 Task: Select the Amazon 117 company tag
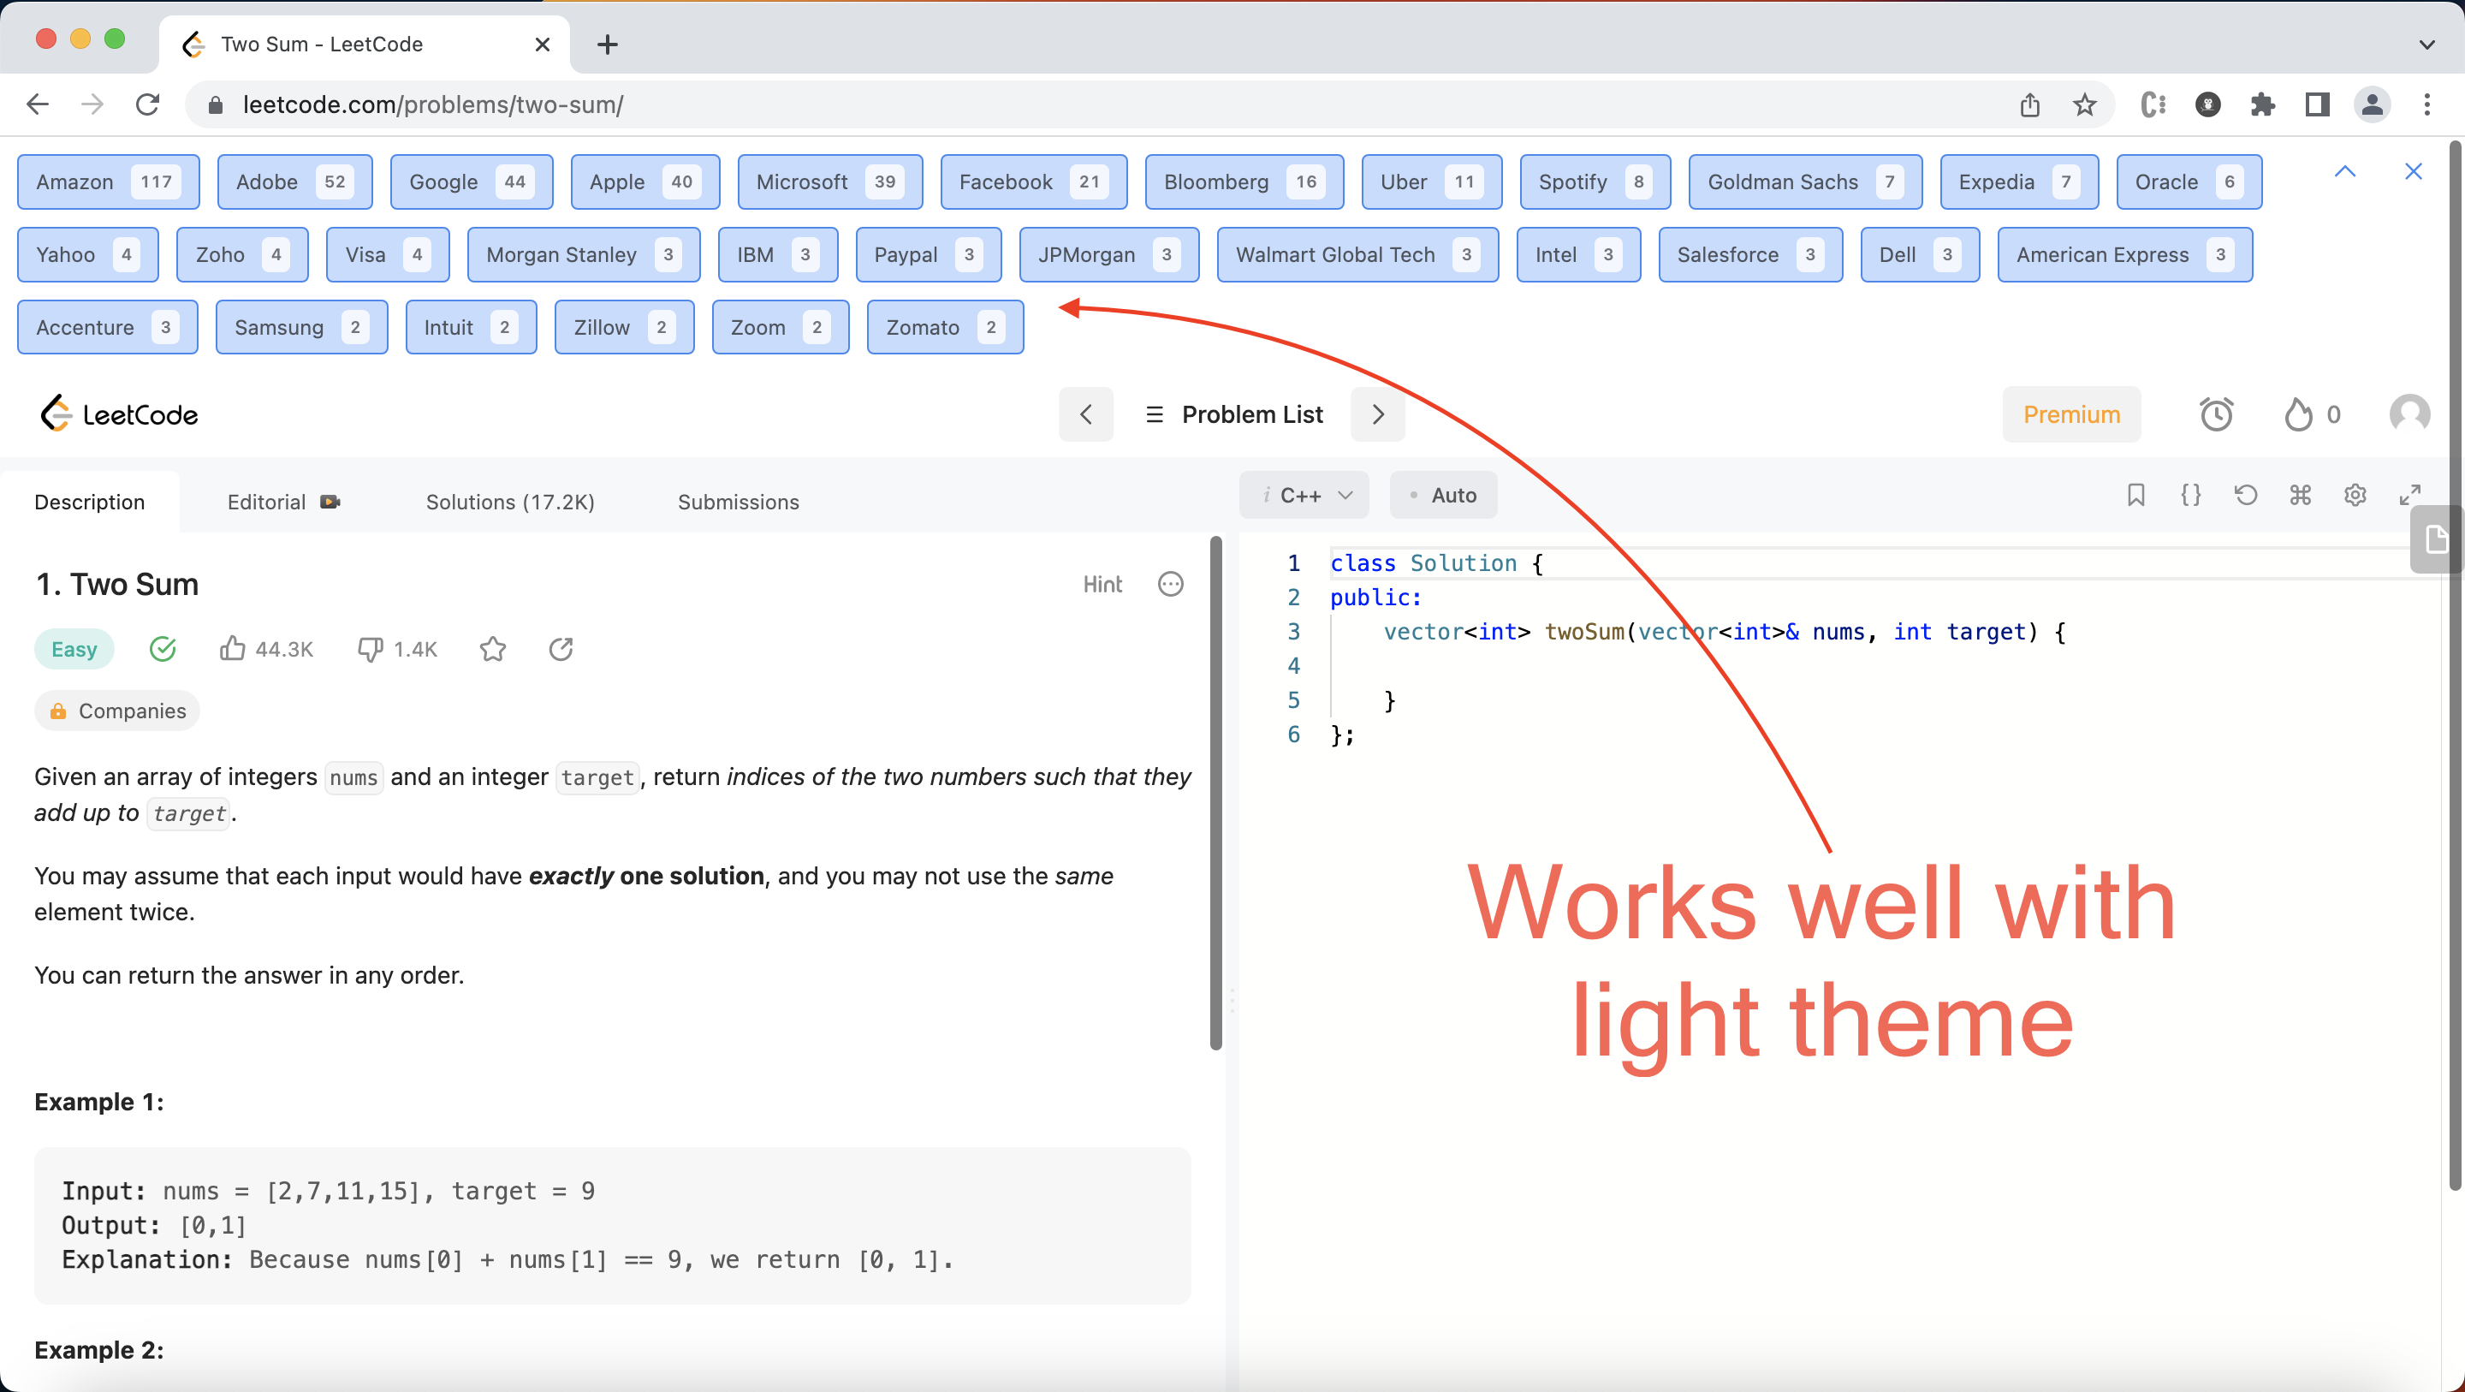coord(108,181)
